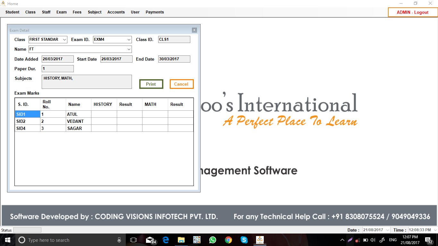Click HISTORY marks cell for ATUL
438x246 pixels.
click(104, 114)
